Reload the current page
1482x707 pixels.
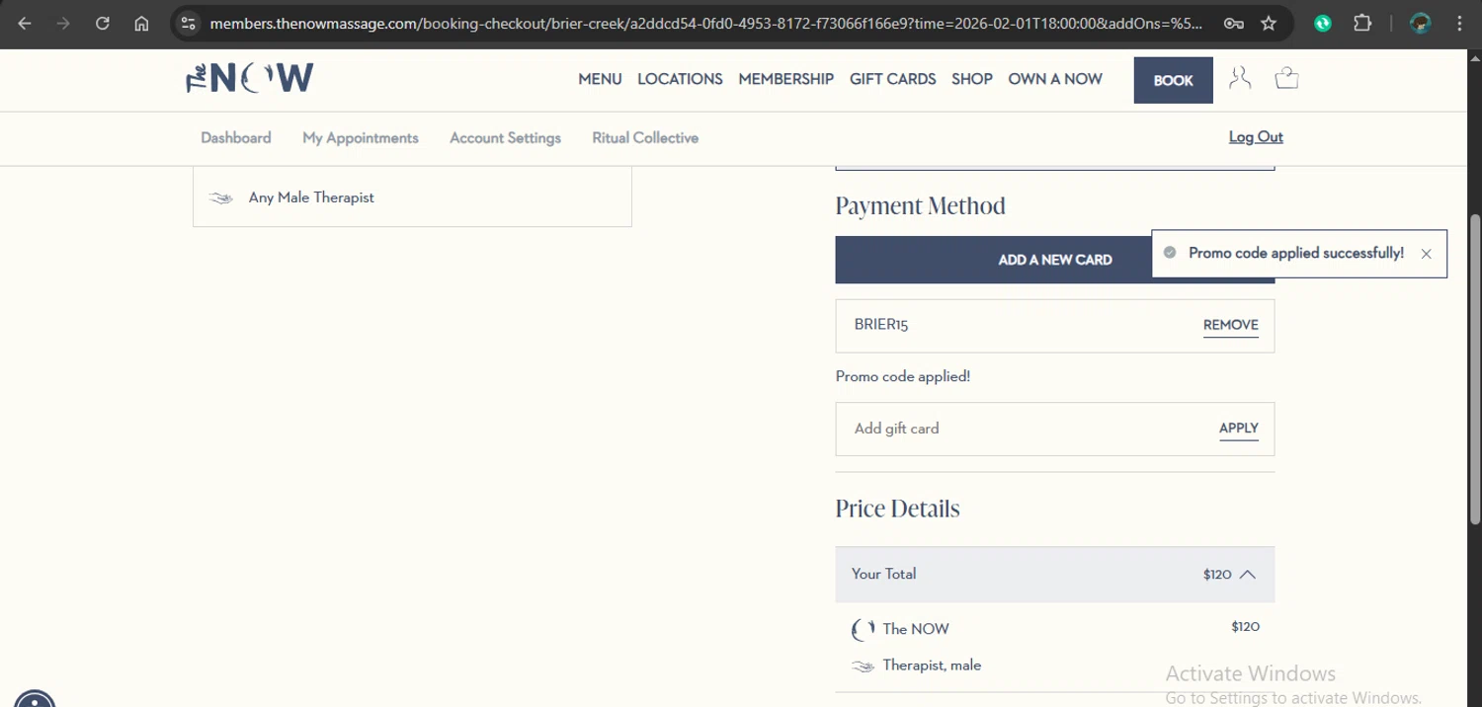(x=103, y=24)
